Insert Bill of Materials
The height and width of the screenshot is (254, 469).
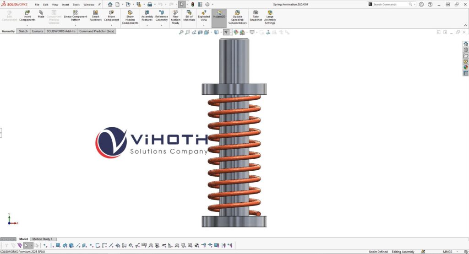click(x=189, y=16)
